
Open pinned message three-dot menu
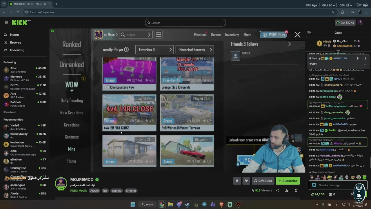tap(365, 58)
